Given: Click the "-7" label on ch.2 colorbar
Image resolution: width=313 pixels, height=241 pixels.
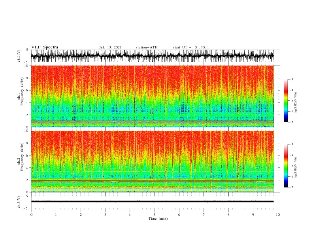Looking at the screenshot, I should pyautogui.click(x=292, y=187).
